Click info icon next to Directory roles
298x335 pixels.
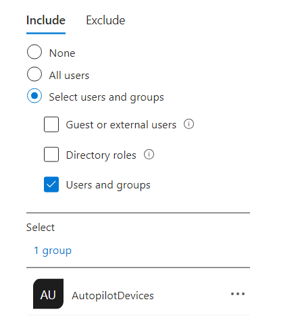pyautogui.click(x=149, y=155)
